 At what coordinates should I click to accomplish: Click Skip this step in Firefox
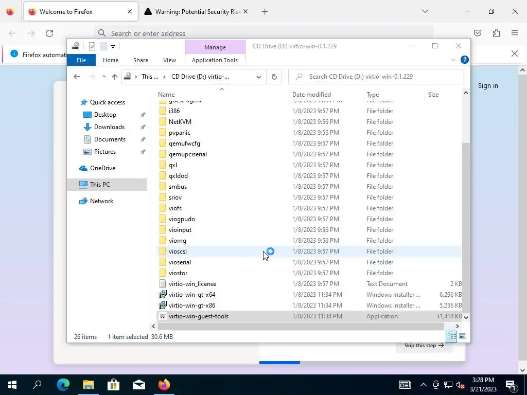coord(424,346)
